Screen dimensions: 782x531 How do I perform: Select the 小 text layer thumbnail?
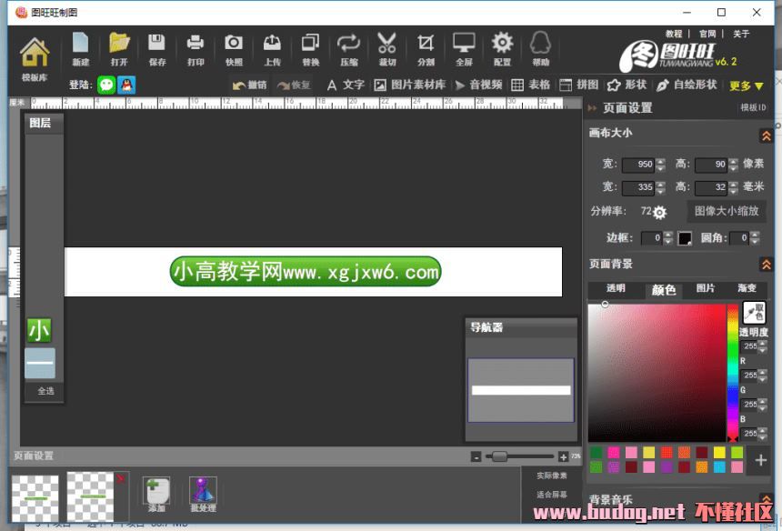pyautogui.click(x=39, y=331)
